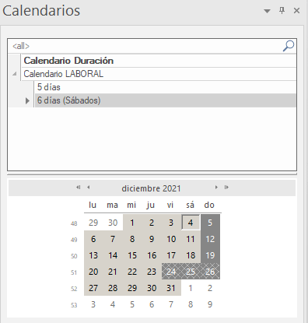
Task: Pin the Calendarios panel
Action: [x=282, y=10]
